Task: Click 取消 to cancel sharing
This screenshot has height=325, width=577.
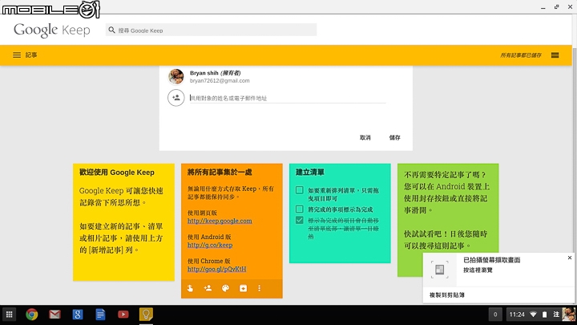Action: 365,137
